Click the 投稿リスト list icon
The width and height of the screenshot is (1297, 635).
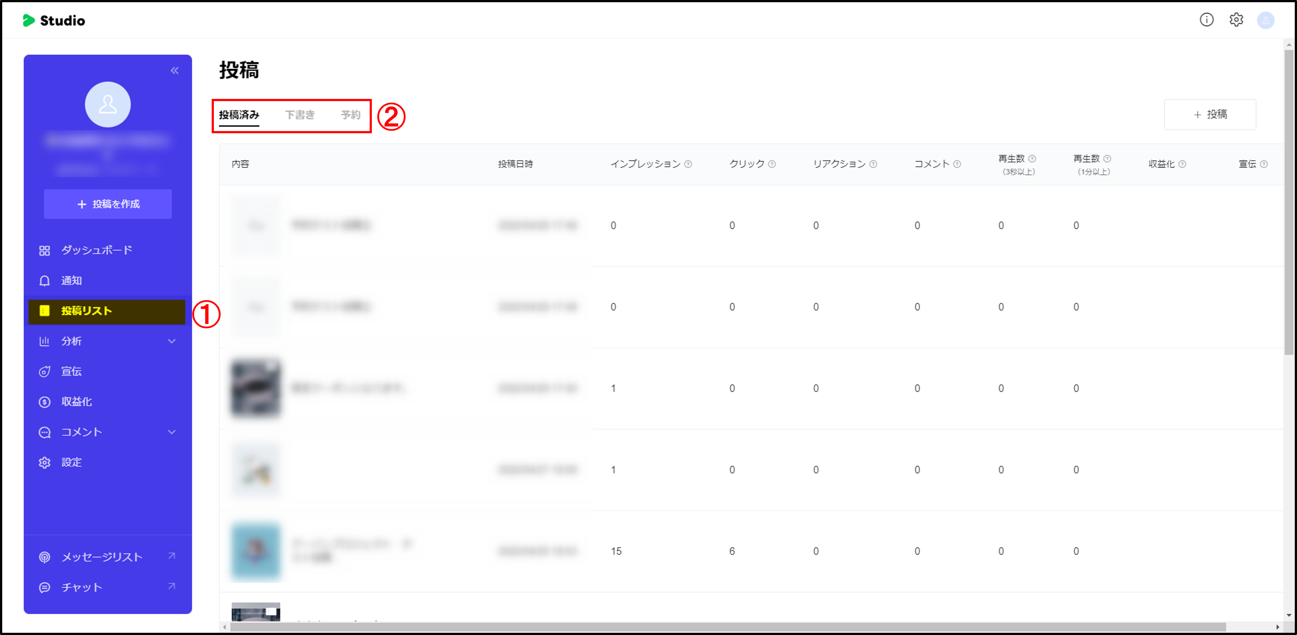click(45, 311)
